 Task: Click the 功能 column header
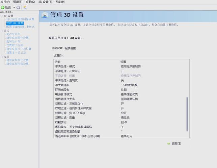pyautogui.click(x=58, y=62)
